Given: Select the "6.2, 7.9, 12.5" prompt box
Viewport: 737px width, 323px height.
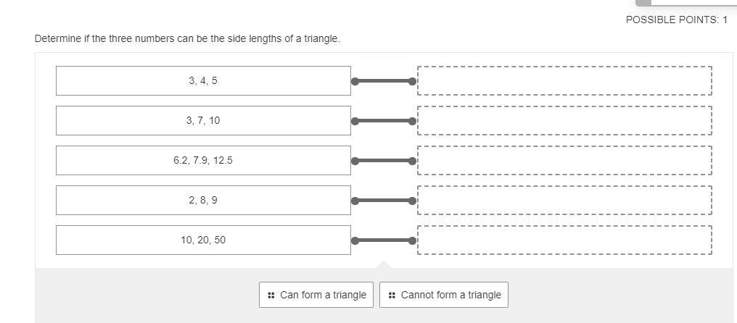Looking at the screenshot, I should 203,161.
